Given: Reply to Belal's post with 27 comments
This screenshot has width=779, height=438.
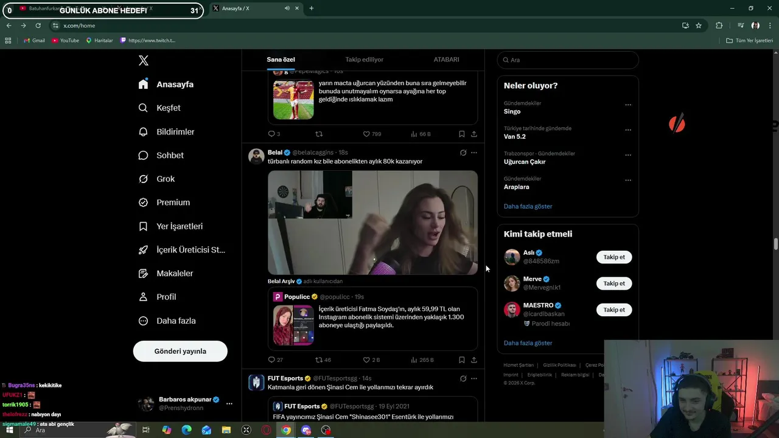Looking at the screenshot, I should tap(275, 360).
